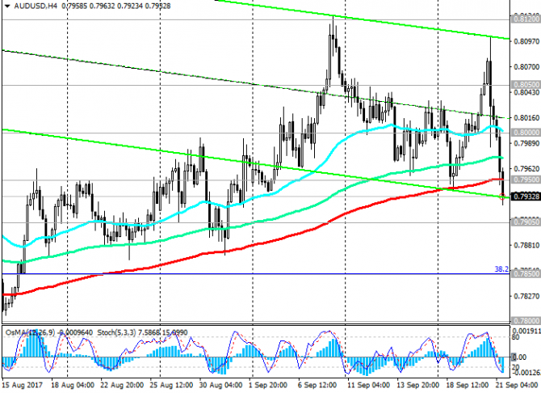Click the 1 Sep 20:00 time label
The image size is (541, 393).
[268, 385]
